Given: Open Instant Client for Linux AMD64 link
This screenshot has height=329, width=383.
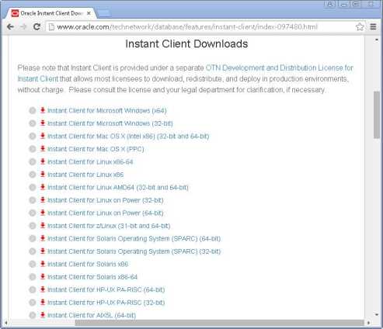Looking at the screenshot, I should [x=118, y=188].
